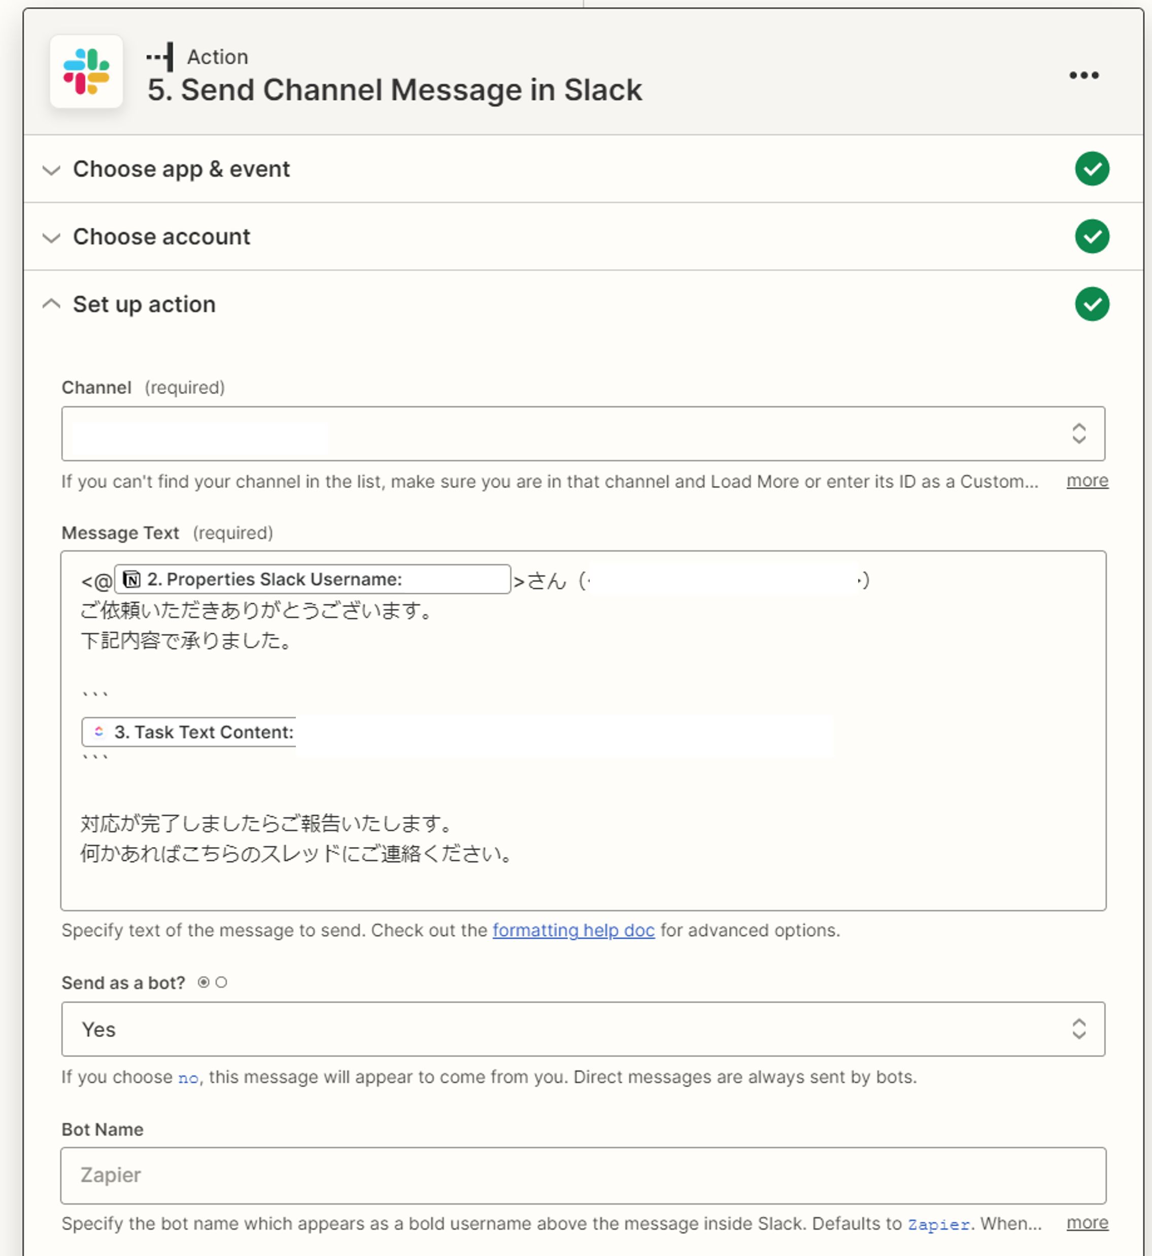Open the Channel dropdown selector

(582, 434)
